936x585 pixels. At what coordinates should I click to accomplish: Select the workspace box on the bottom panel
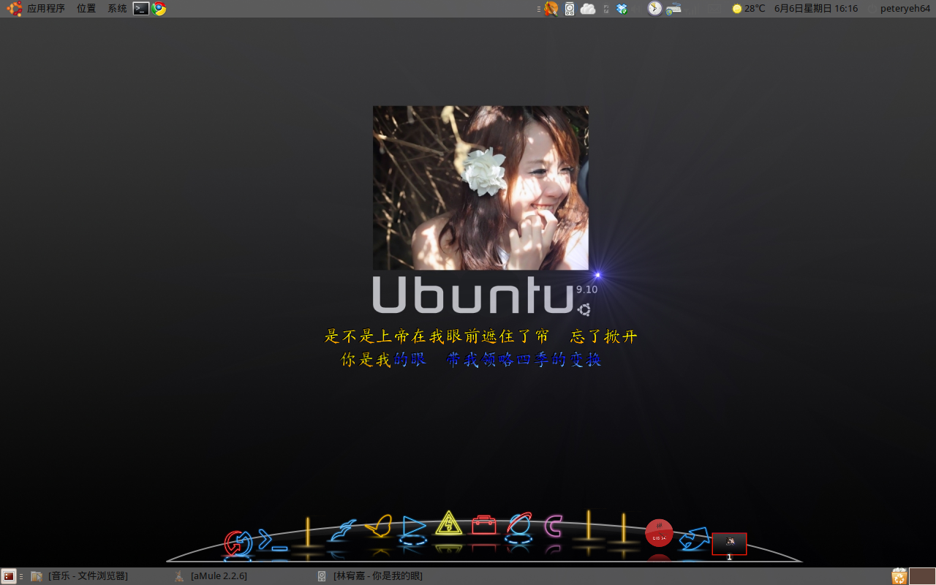(x=922, y=576)
